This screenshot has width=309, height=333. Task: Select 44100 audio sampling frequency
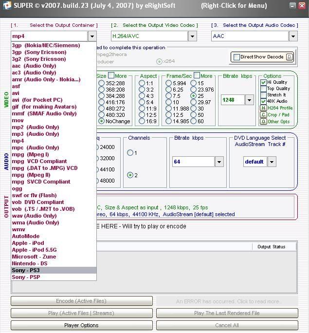tap(106, 169)
